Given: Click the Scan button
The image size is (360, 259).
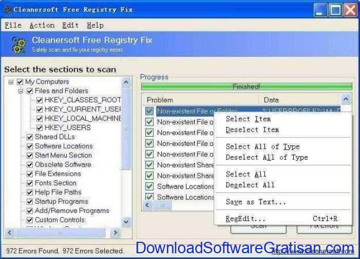Looking at the screenshot, I should pos(259,229).
